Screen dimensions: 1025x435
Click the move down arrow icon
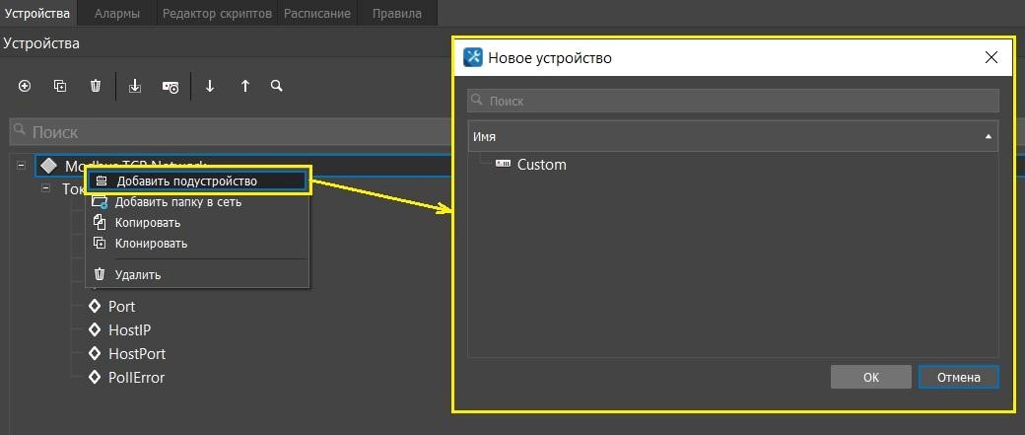pyautogui.click(x=210, y=87)
